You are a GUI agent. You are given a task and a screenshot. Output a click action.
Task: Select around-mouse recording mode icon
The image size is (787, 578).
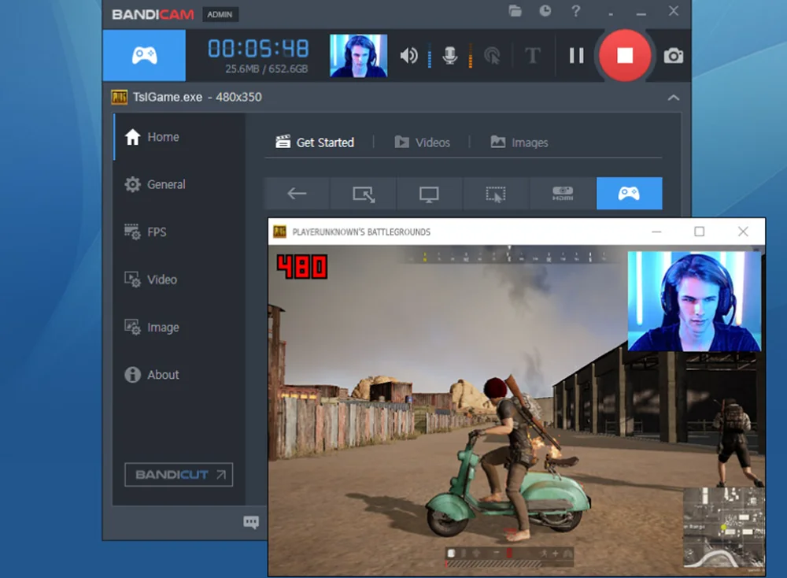496,194
